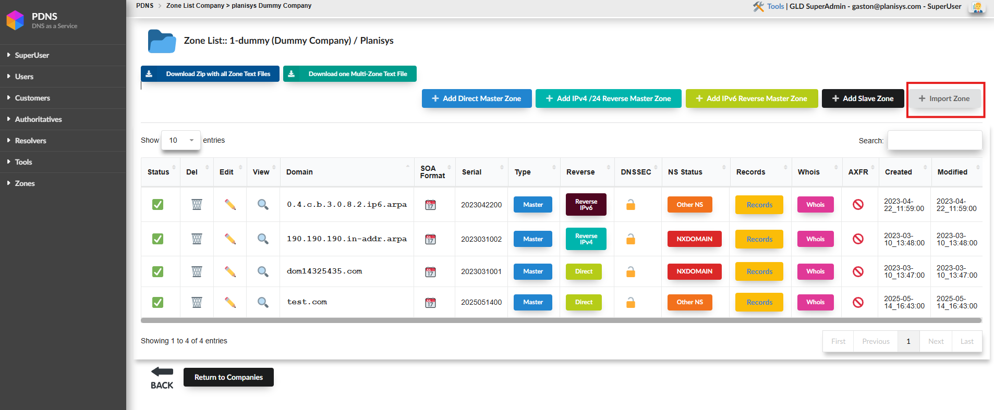Click user avatar icon in top bar
Viewport: 994px width, 410px height.
(977, 7)
